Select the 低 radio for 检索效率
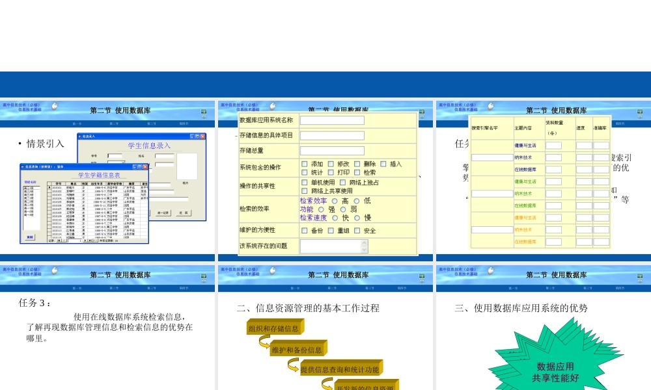651x390 pixels. (357, 201)
